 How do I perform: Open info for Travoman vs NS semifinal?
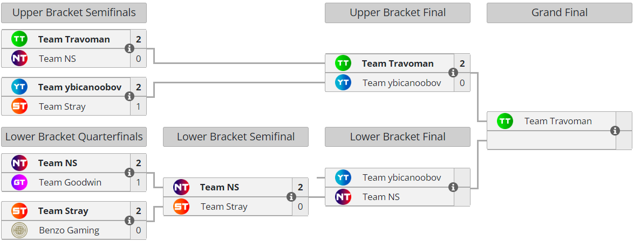129,49
